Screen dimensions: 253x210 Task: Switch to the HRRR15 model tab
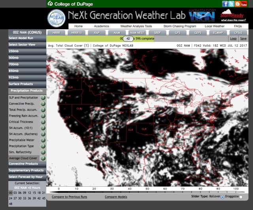pyautogui.click(x=76, y=33)
